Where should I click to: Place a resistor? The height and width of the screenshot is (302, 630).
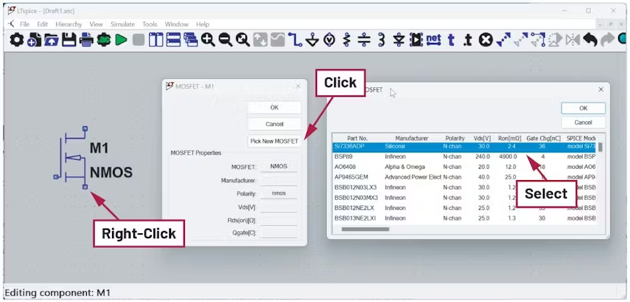pyautogui.click(x=347, y=40)
